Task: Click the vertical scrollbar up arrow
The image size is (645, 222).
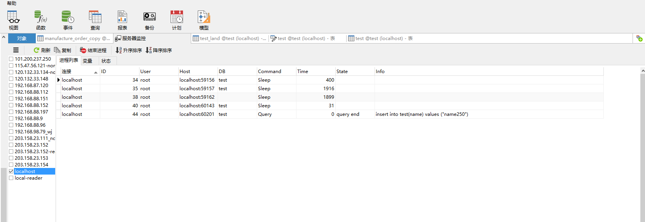Action: coord(643,71)
